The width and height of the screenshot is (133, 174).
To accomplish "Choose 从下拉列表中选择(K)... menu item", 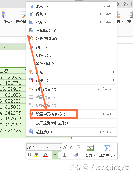I will click(x=71, y=123).
